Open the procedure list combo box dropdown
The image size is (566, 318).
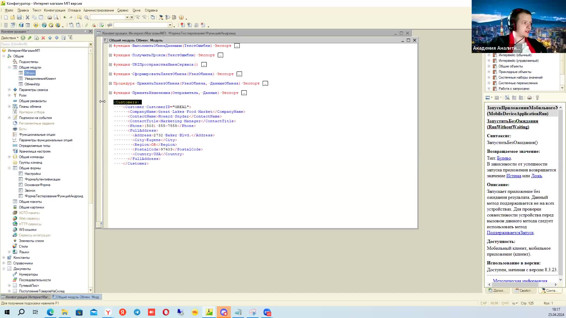click(x=170, y=25)
